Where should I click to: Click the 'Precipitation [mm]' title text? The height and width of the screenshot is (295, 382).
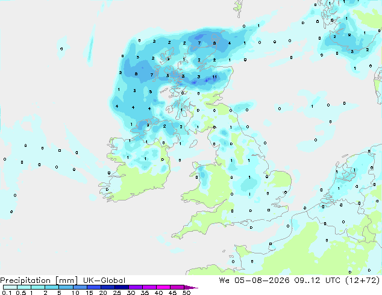(39, 281)
